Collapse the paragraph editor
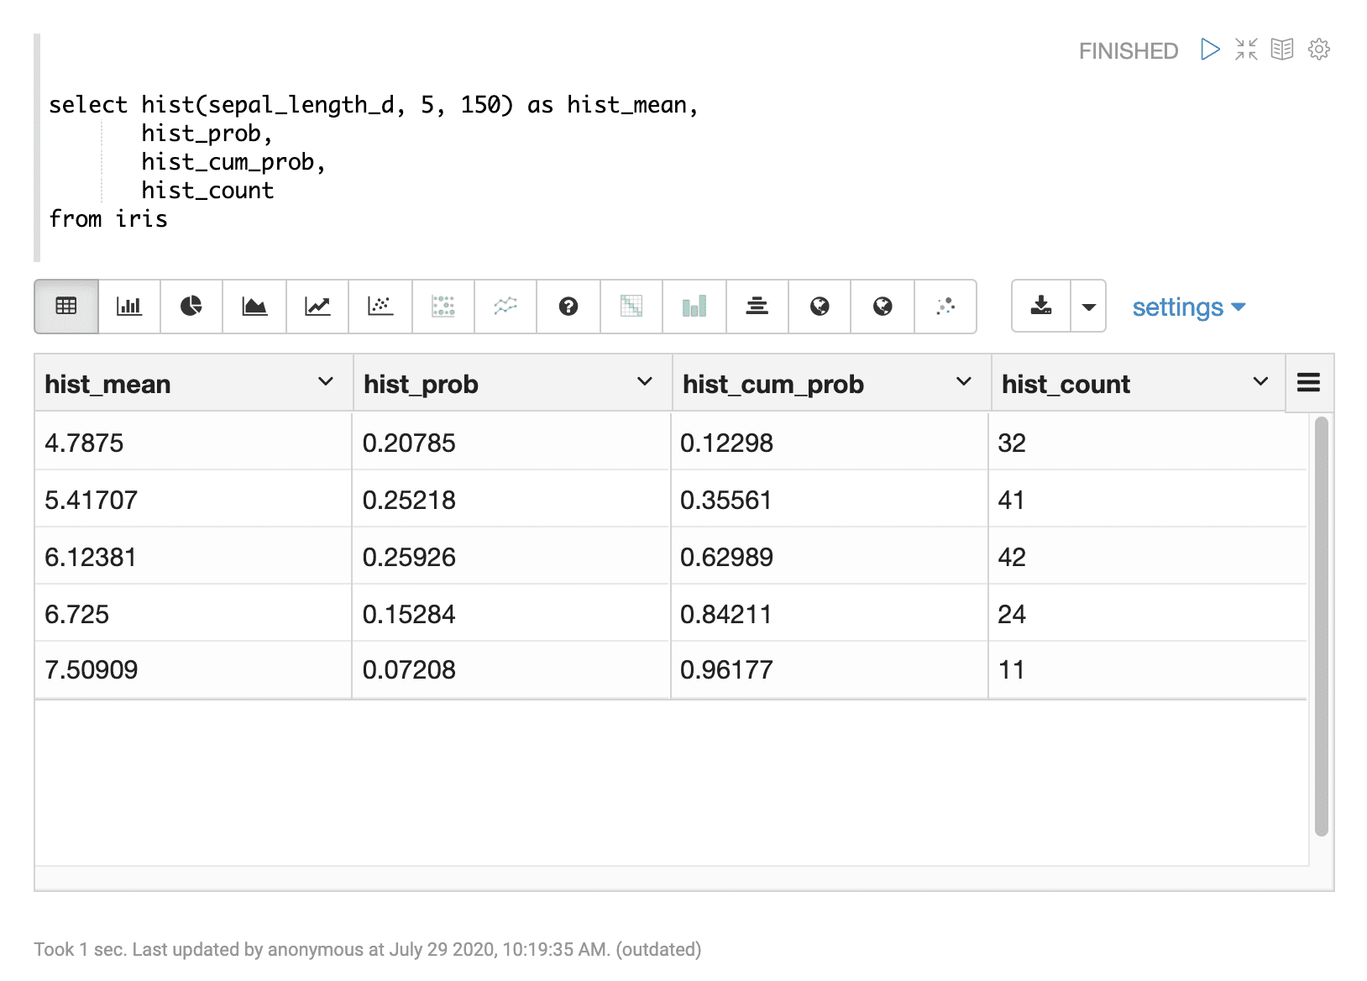Viewport: 1367px width, 981px height. 1246,50
